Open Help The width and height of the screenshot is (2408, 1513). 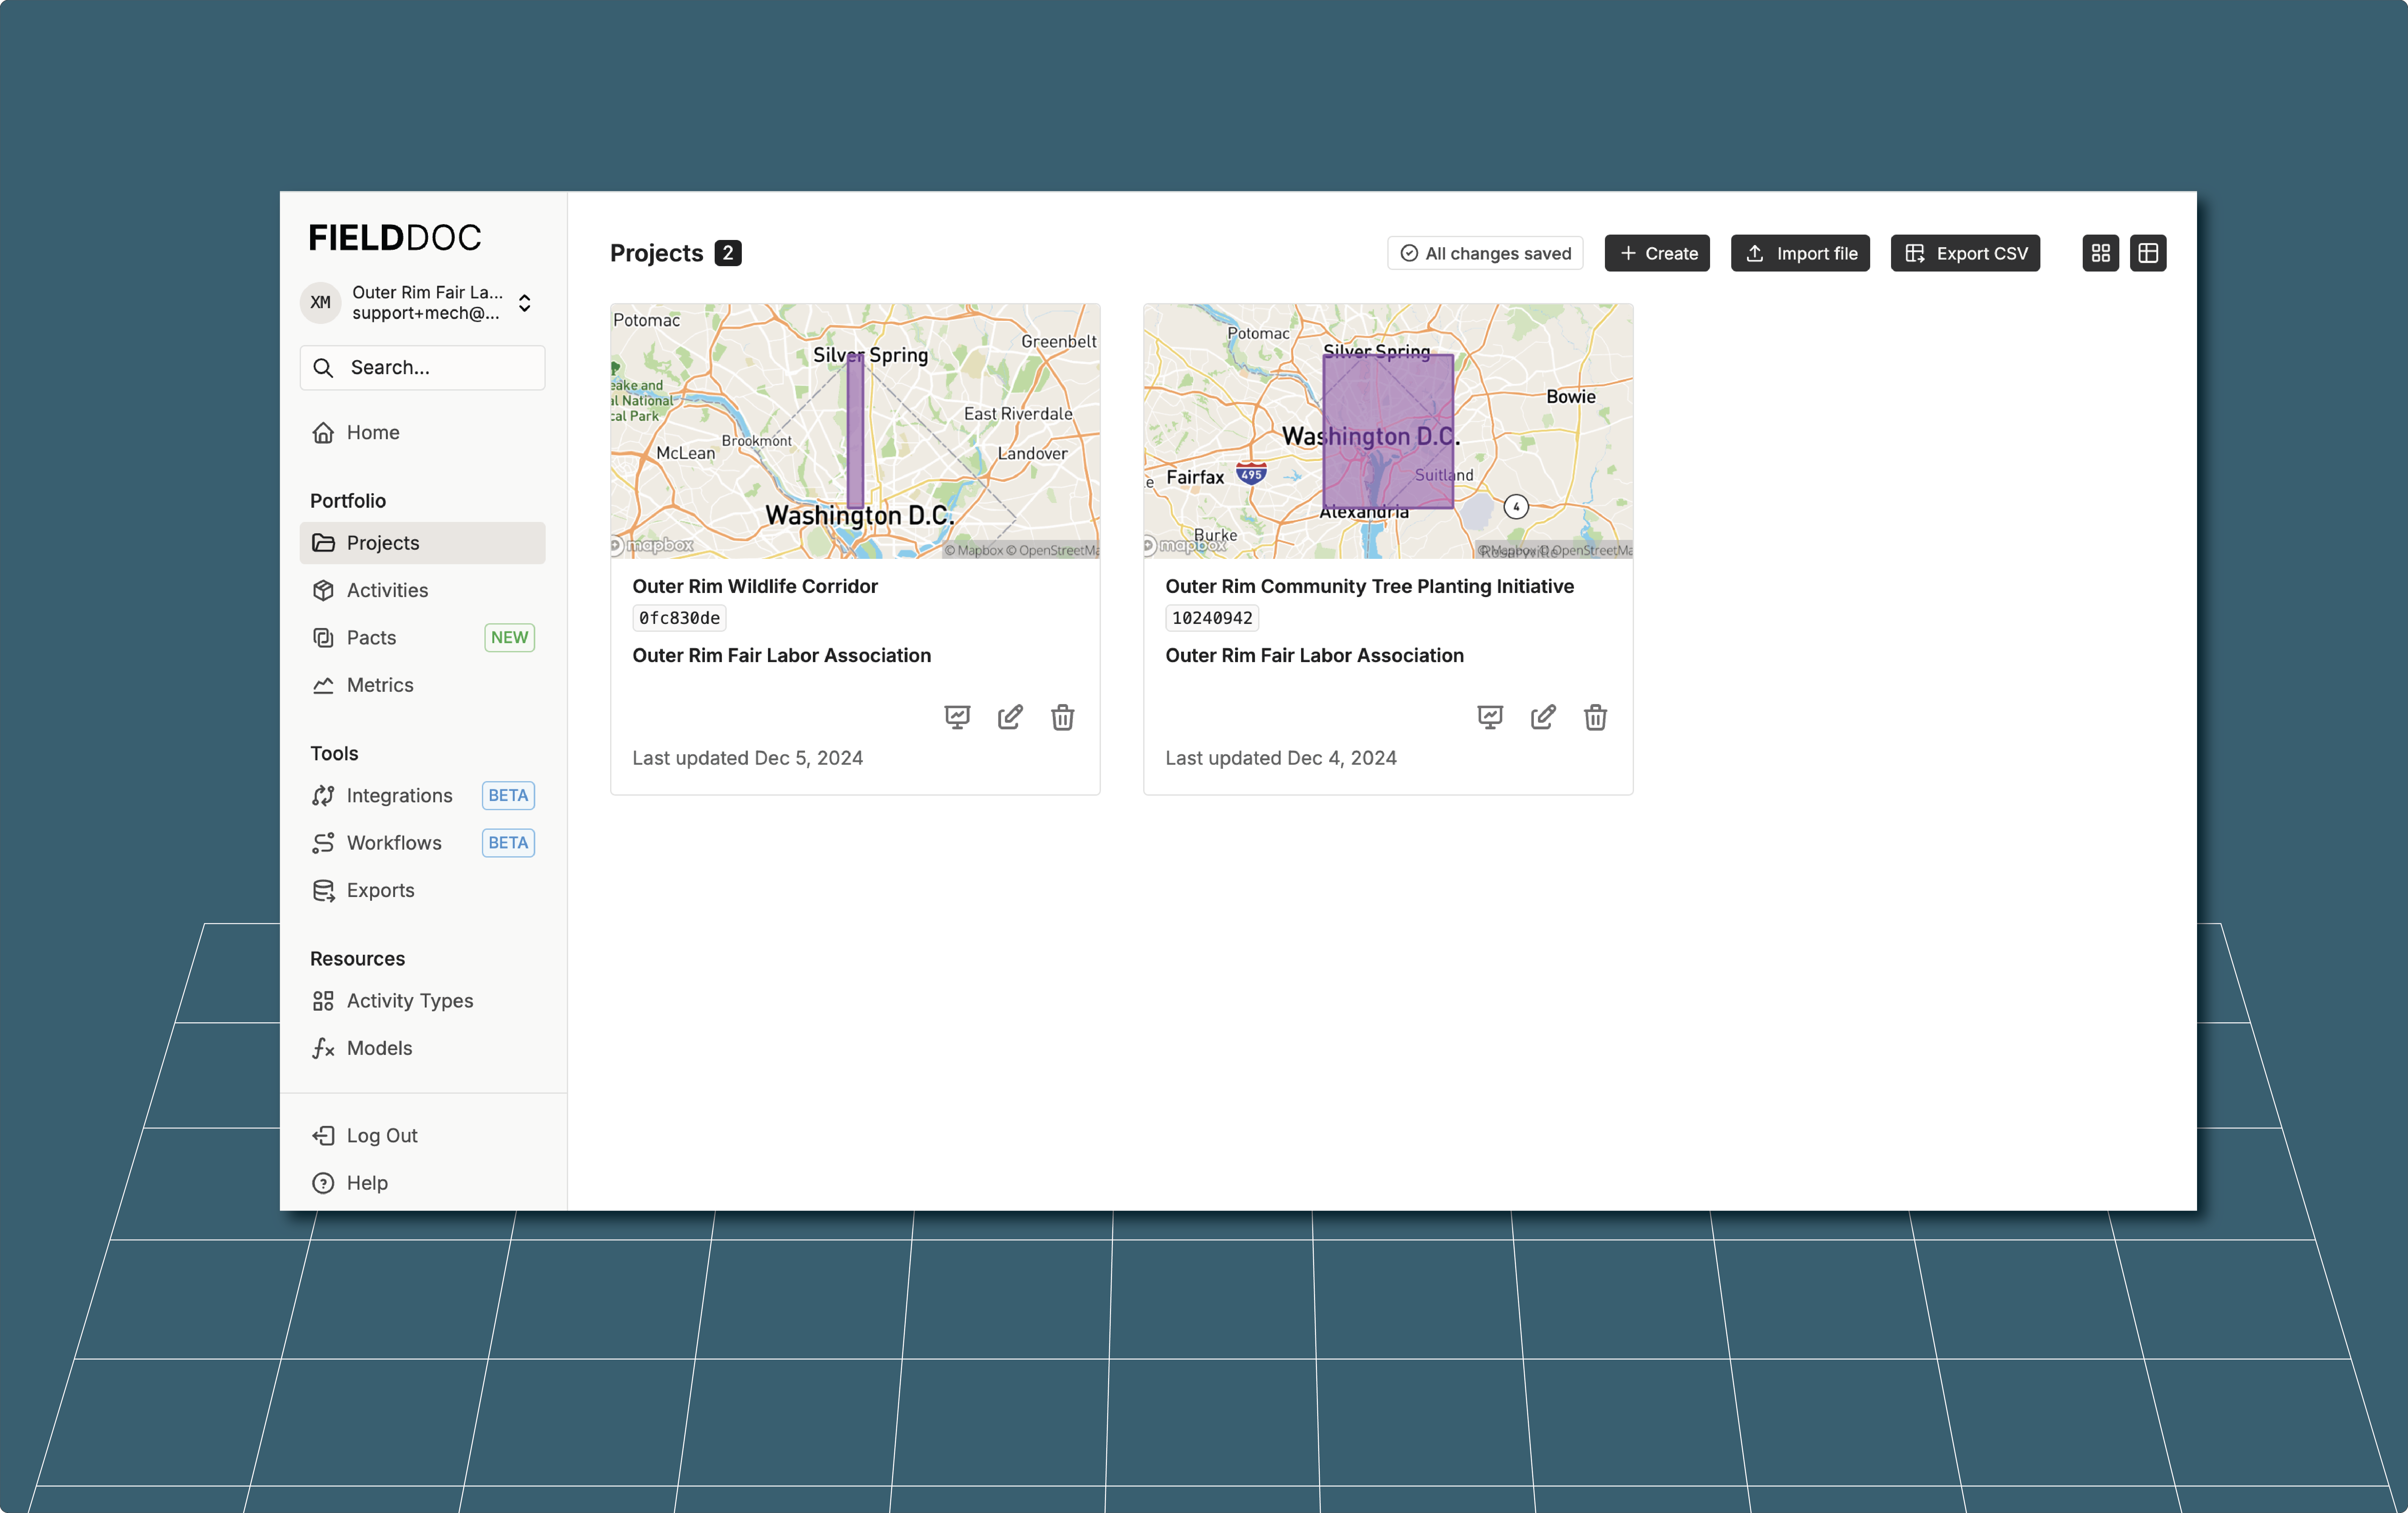tap(422, 1183)
